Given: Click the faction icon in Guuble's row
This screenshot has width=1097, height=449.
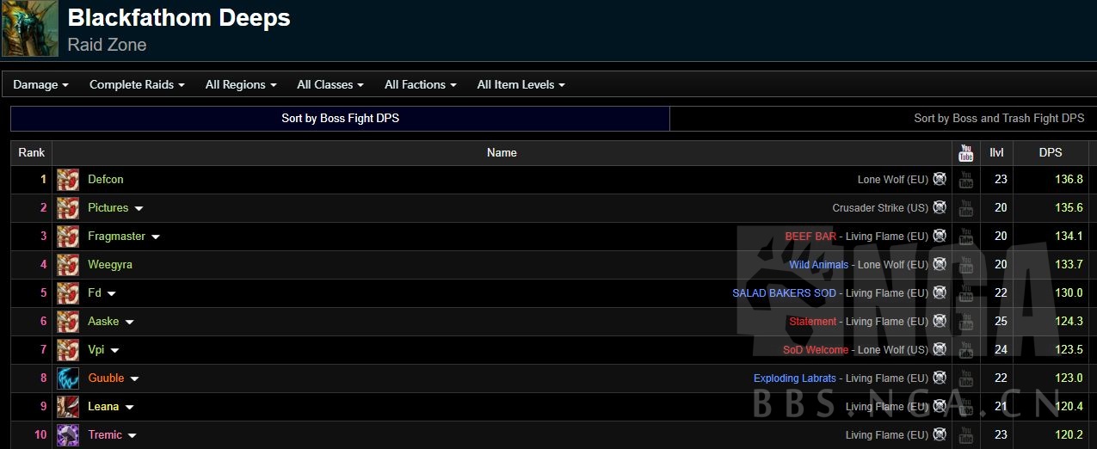Looking at the screenshot, I should point(940,378).
